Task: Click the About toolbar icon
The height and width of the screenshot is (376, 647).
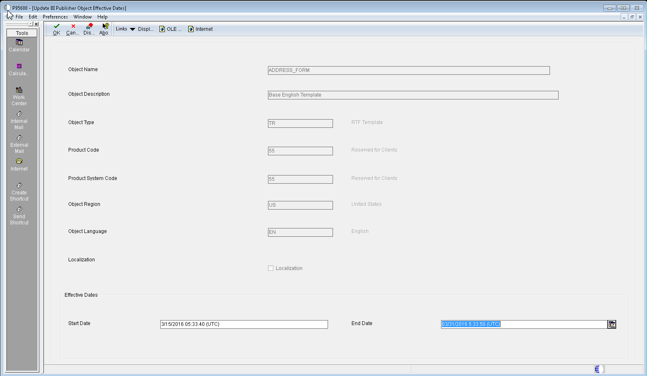Action: coord(104,29)
